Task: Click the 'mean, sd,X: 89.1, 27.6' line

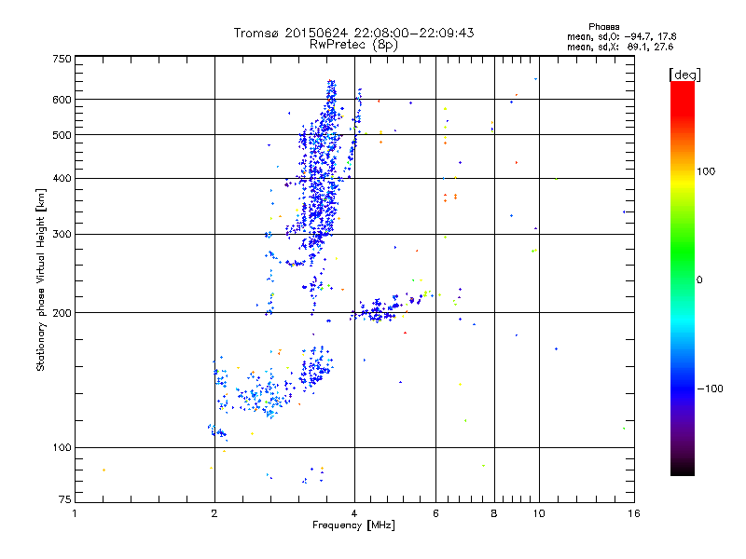Action: pos(620,48)
